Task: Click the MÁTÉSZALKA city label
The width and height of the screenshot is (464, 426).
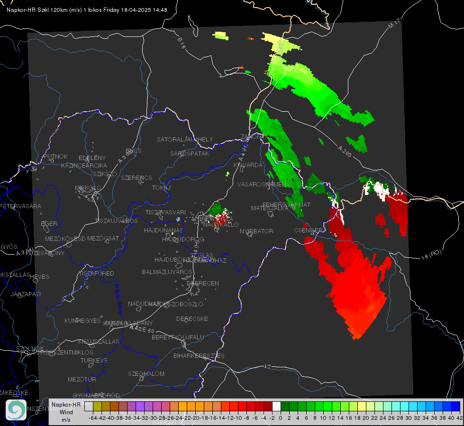Action: coord(270,208)
